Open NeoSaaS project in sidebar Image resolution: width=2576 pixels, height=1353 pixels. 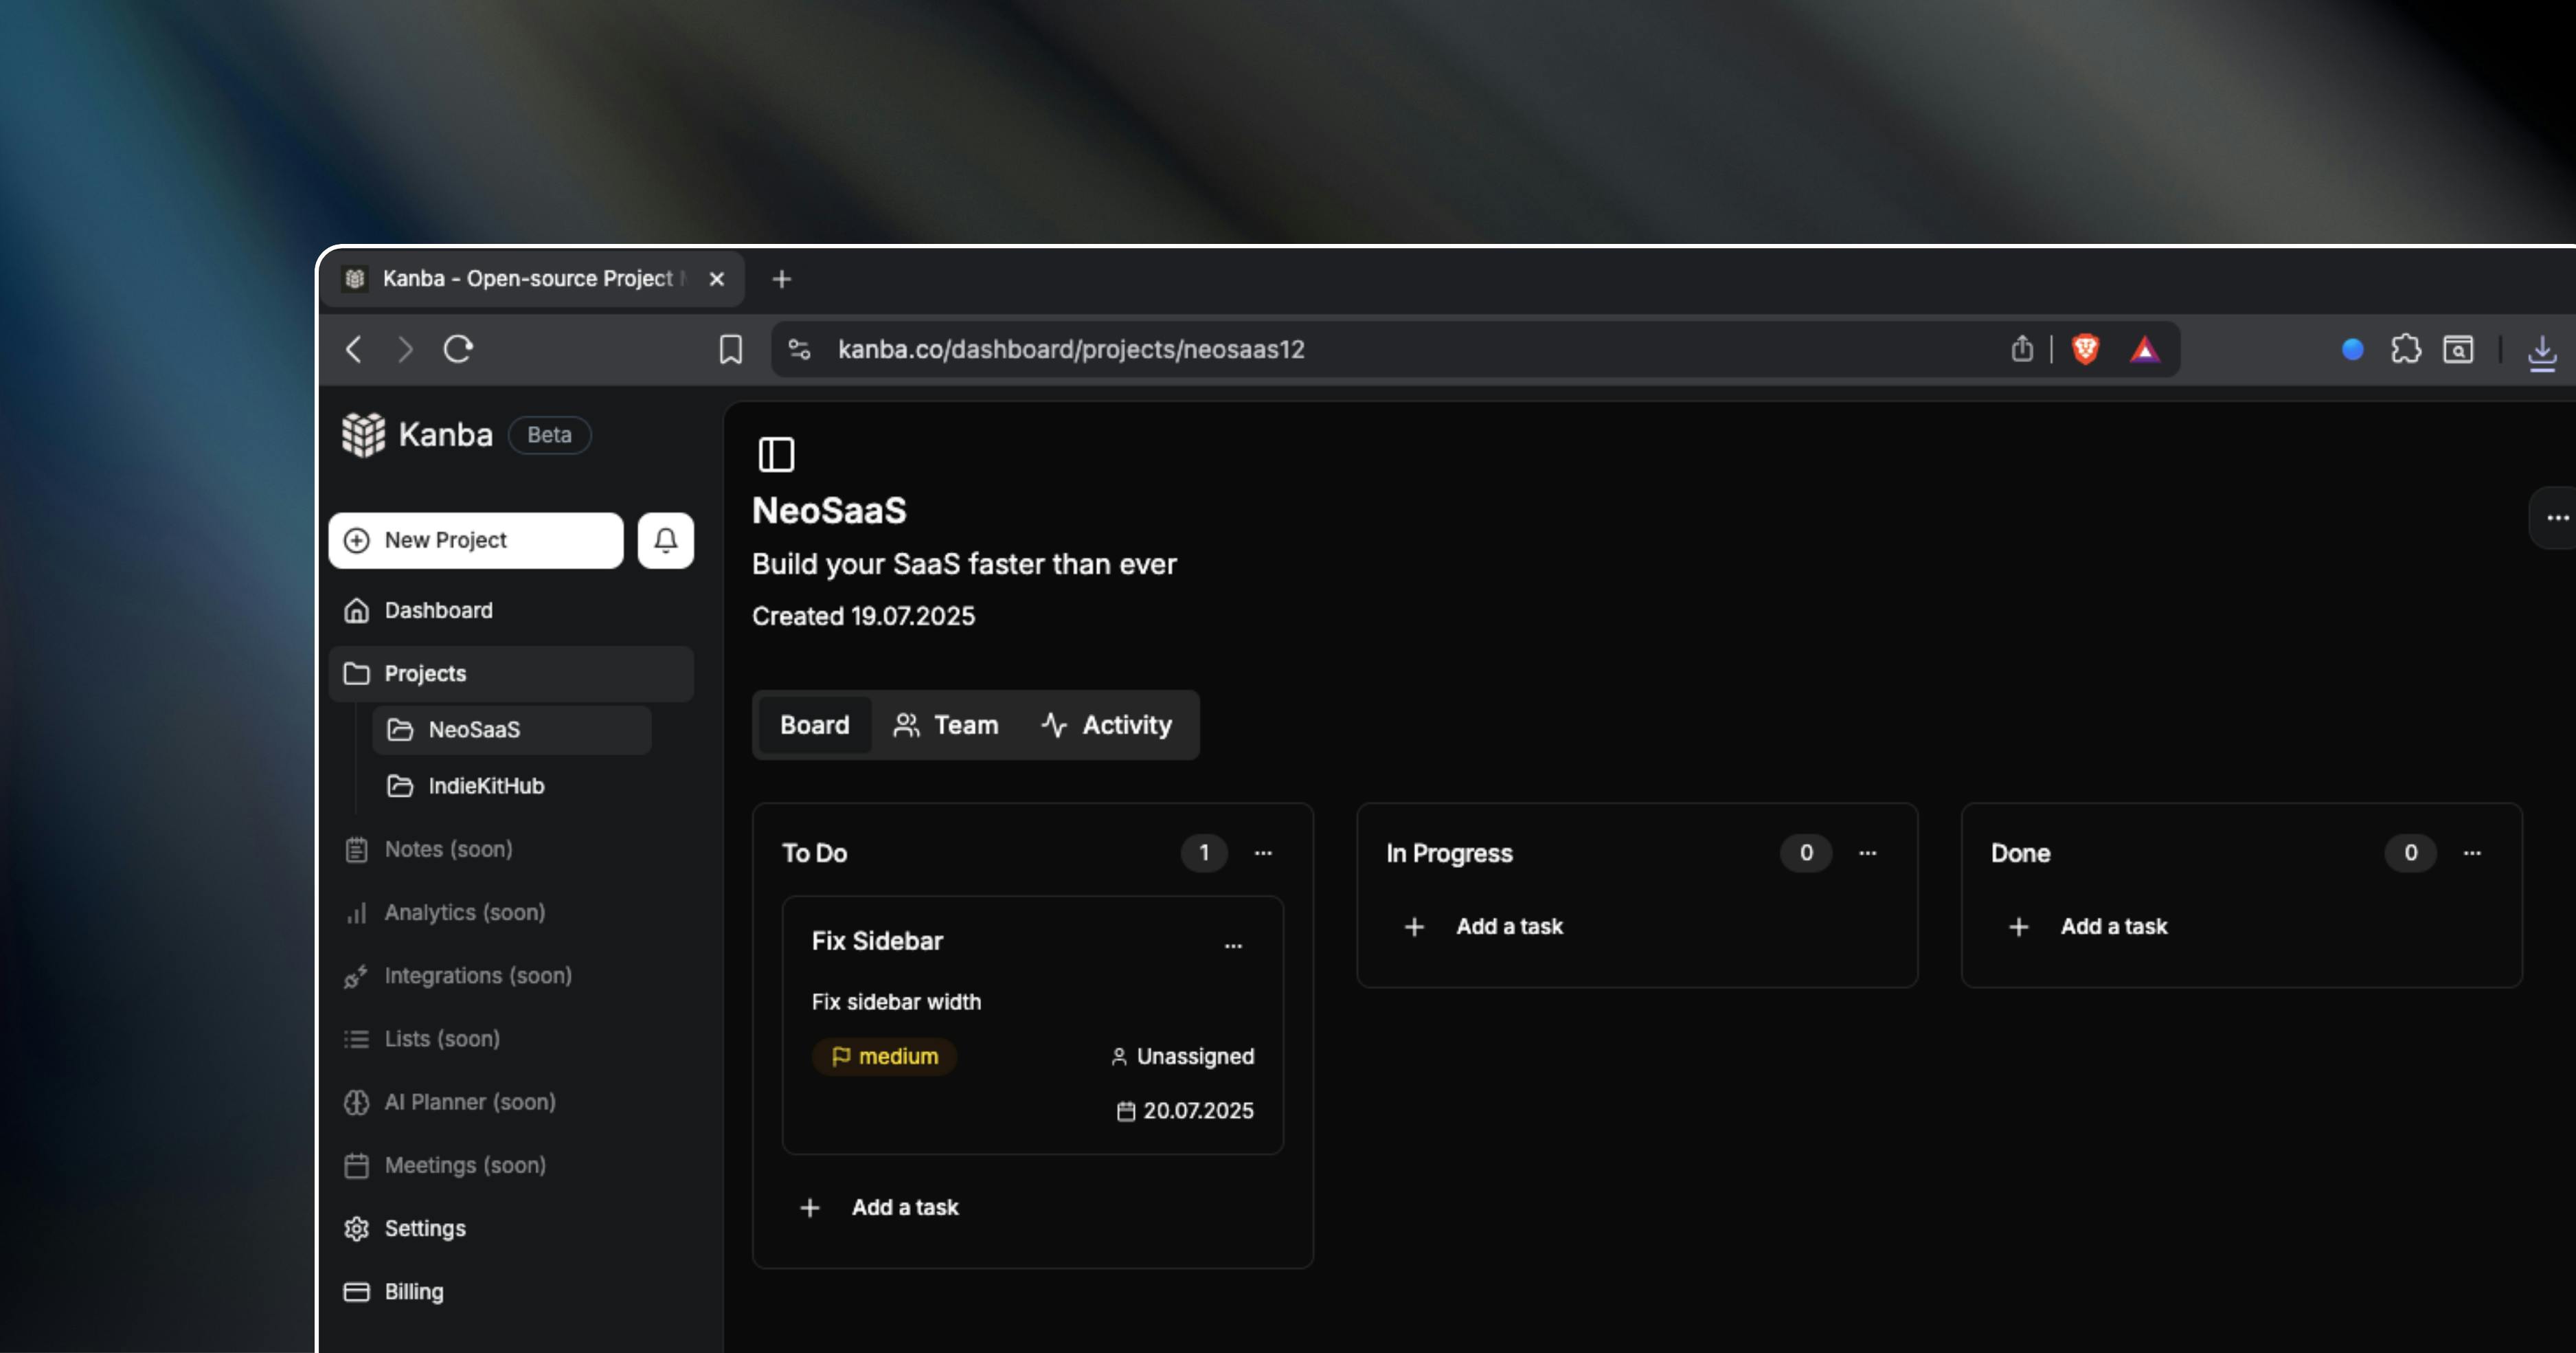(512, 729)
